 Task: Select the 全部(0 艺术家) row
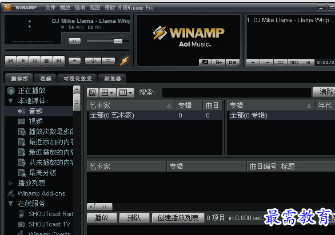point(155,115)
